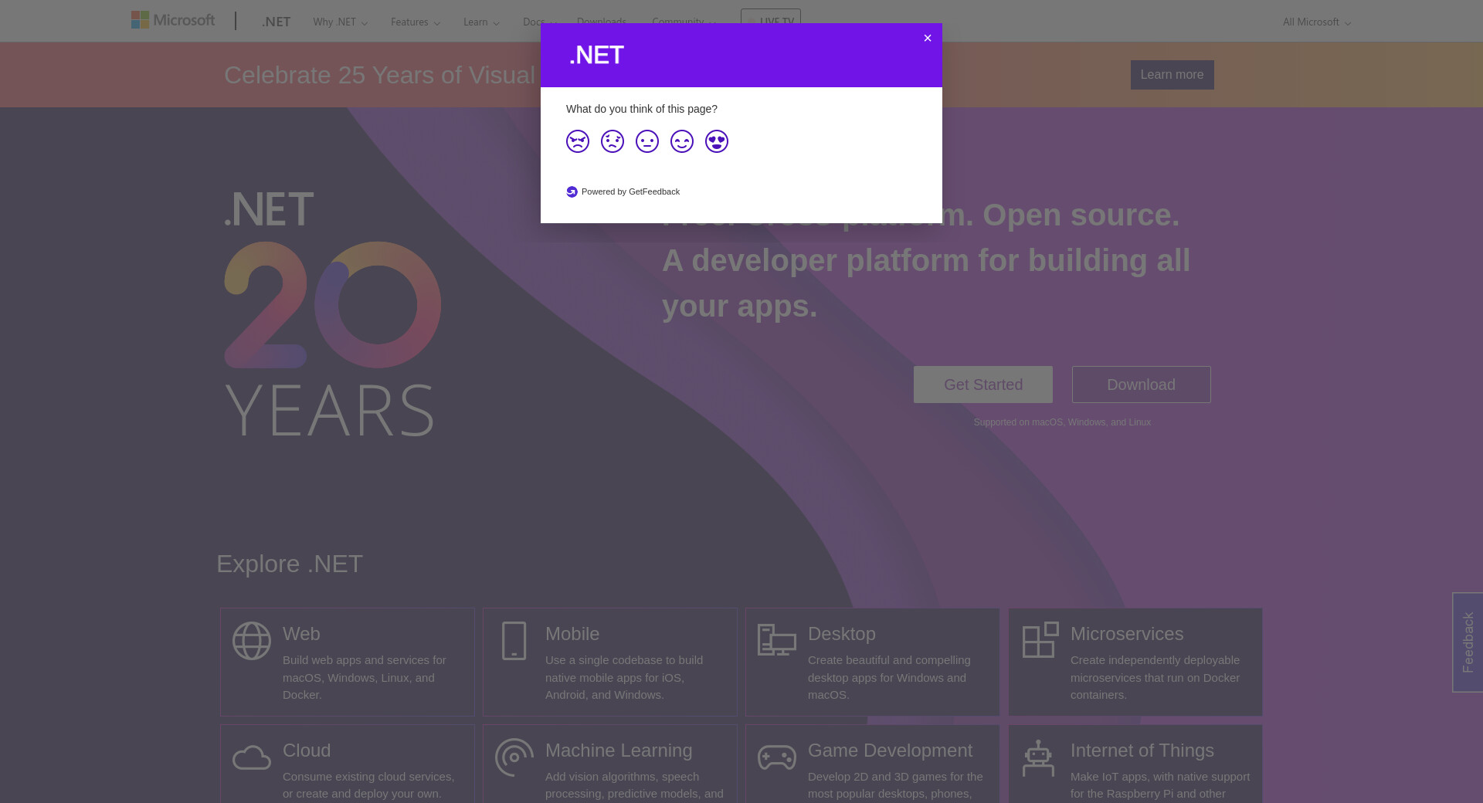
Task: Open the Cloud card heading
Action: coord(307,750)
